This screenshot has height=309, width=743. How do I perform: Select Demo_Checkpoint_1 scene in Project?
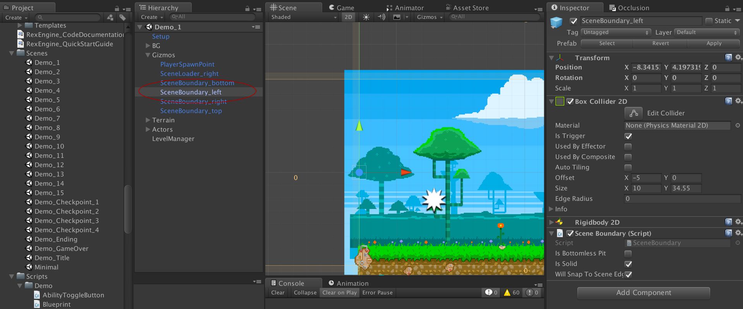tap(67, 202)
